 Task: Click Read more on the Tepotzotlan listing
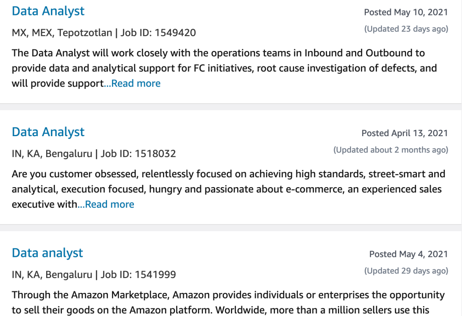click(x=136, y=83)
